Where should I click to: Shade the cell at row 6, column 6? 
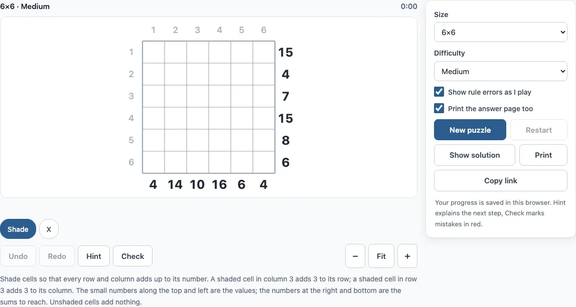[264, 162]
